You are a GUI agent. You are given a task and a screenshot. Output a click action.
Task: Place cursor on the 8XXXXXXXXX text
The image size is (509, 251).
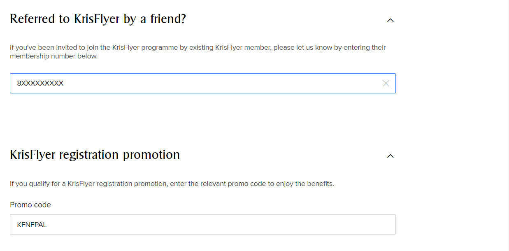(x=40, y=84)
